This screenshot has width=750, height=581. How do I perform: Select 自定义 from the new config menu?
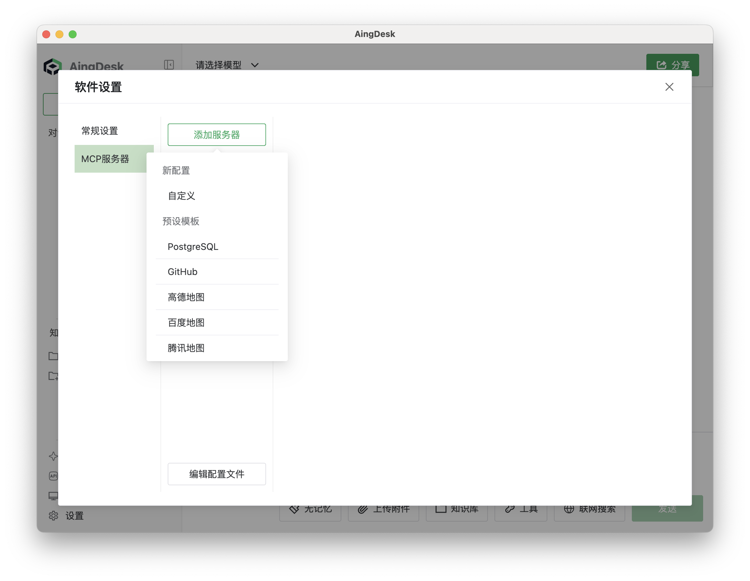pyautogui.click(x=181, y=196)
